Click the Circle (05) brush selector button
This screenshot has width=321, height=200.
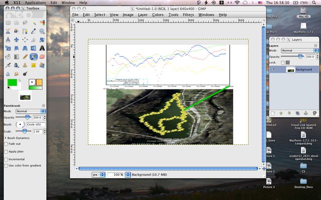(20, 124)
